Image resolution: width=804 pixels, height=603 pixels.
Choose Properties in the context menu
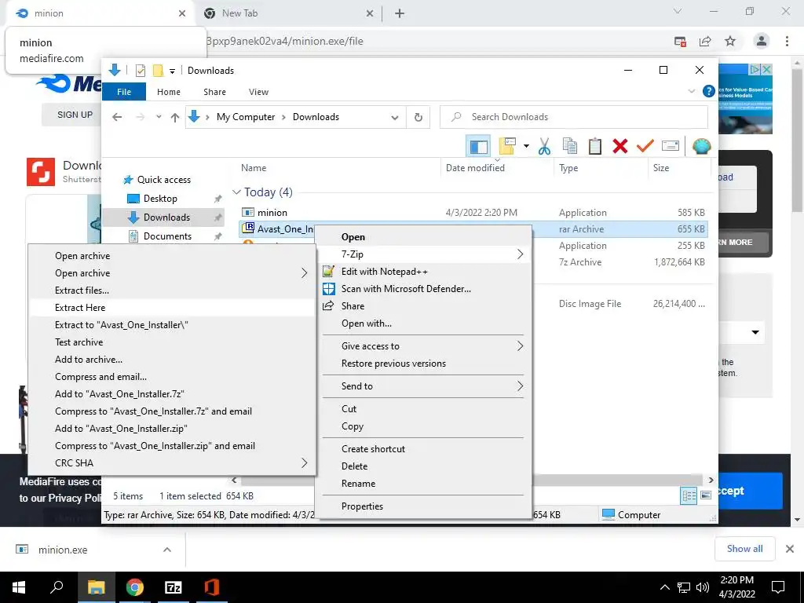[423, 506]
